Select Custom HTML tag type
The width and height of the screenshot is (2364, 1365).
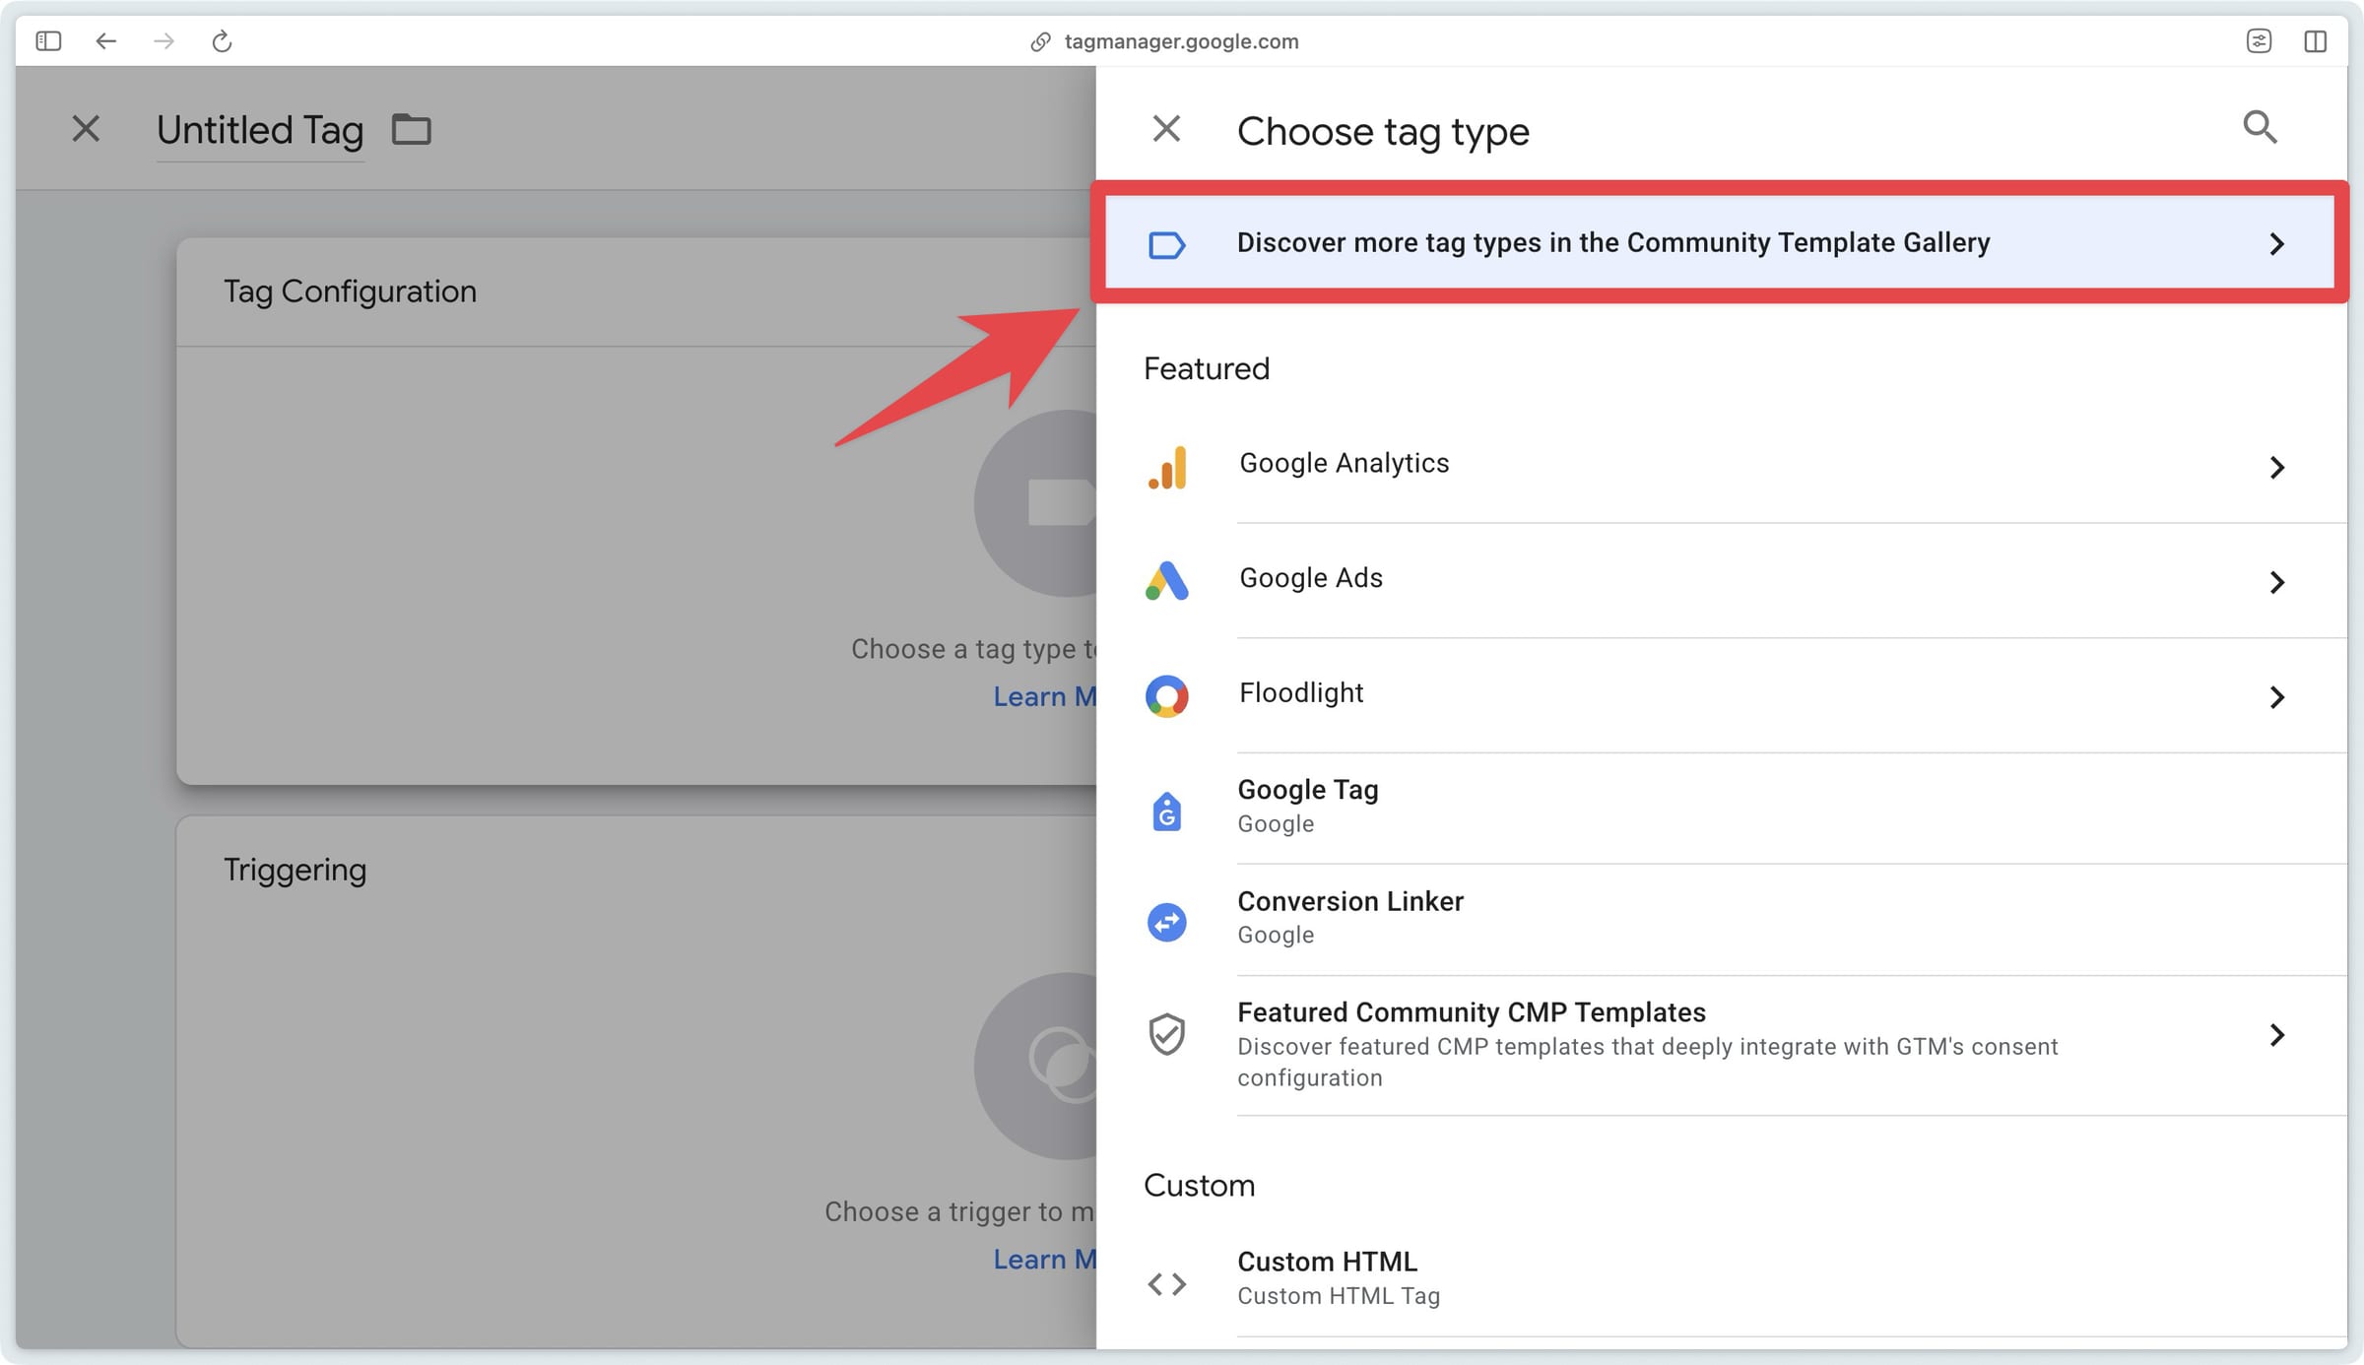pos(1721,1278)
